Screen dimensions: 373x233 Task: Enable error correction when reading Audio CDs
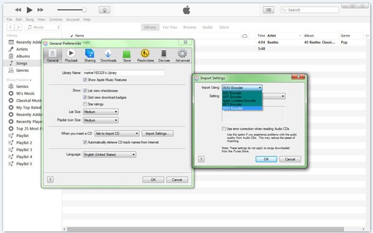coord(224,129)
